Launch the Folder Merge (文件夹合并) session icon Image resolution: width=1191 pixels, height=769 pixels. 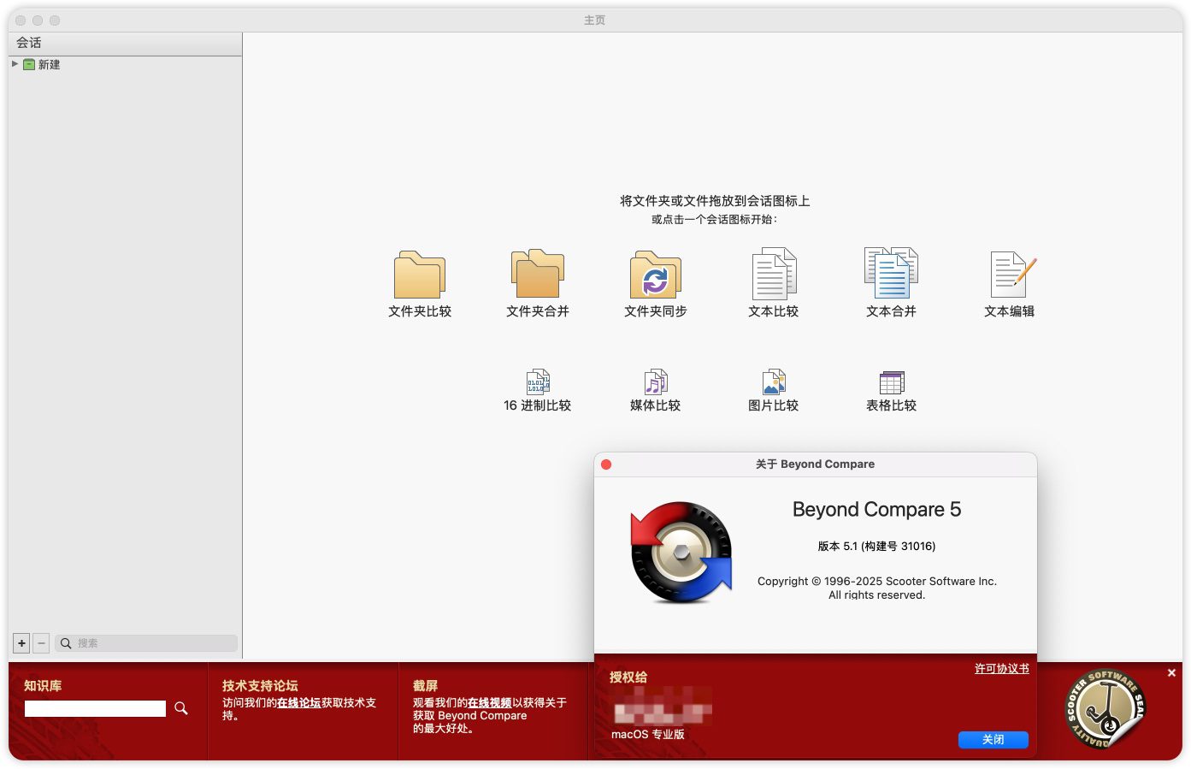coord(537,275)
